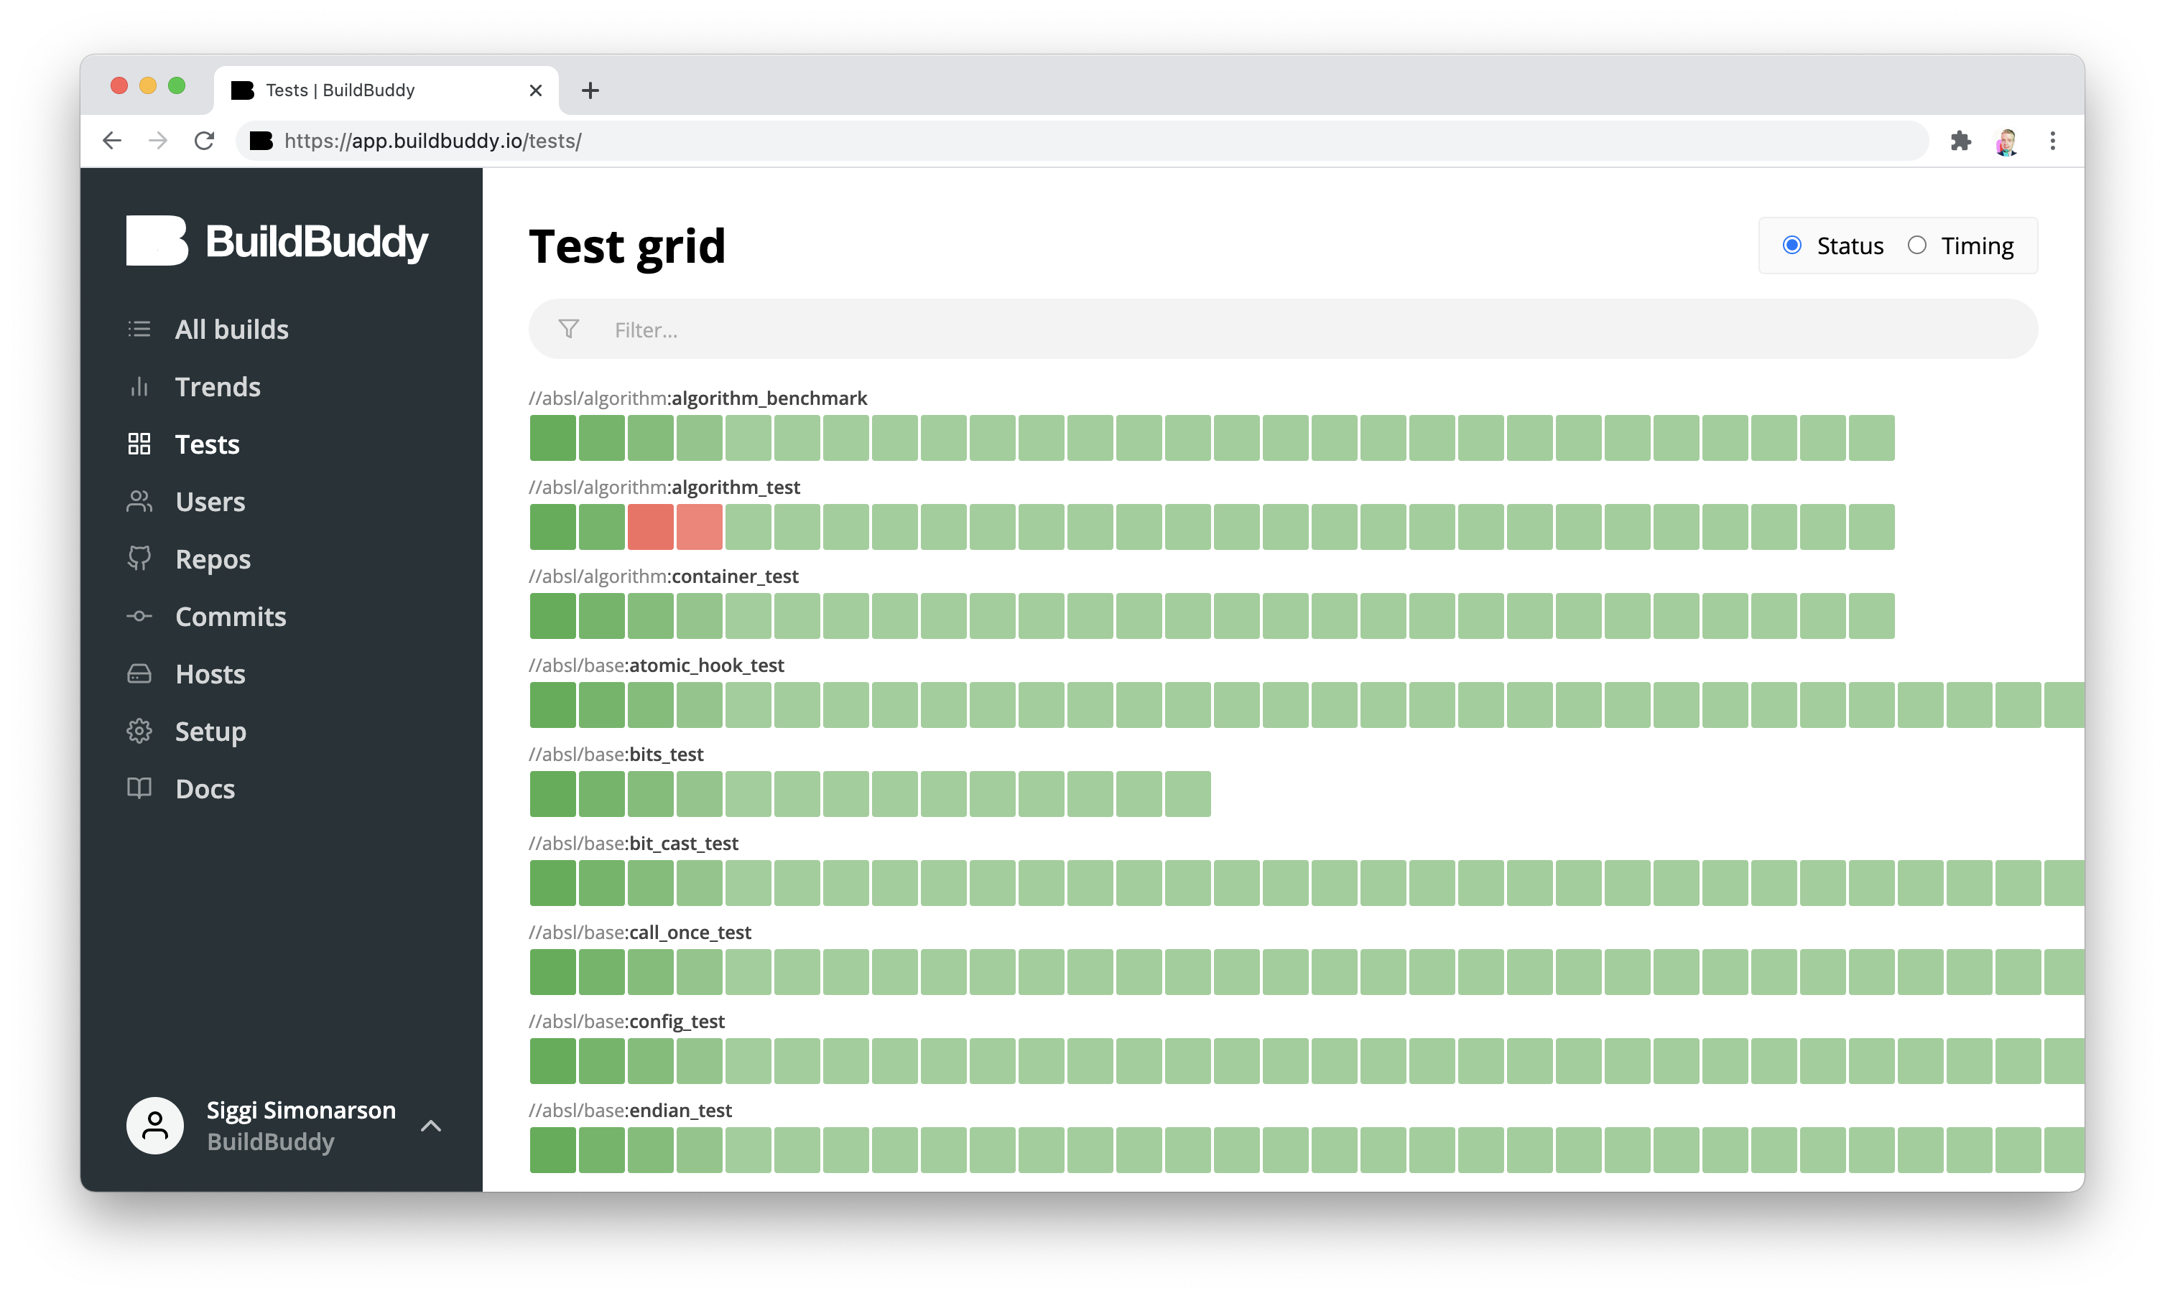
Task: Click the Siggi Simonarson user name
Action: click(x=301, y=1110)
